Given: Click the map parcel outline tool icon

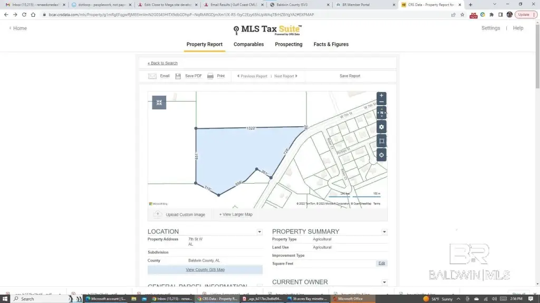Looking at the screenshot, I should [x=381, y=141].
